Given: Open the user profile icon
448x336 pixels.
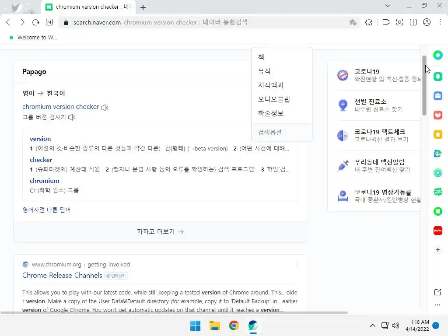Looking at the screenshot, I should (427, 22).
